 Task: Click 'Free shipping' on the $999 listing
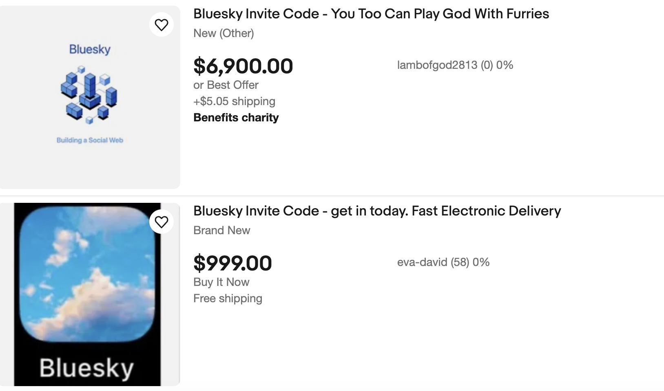228,299
